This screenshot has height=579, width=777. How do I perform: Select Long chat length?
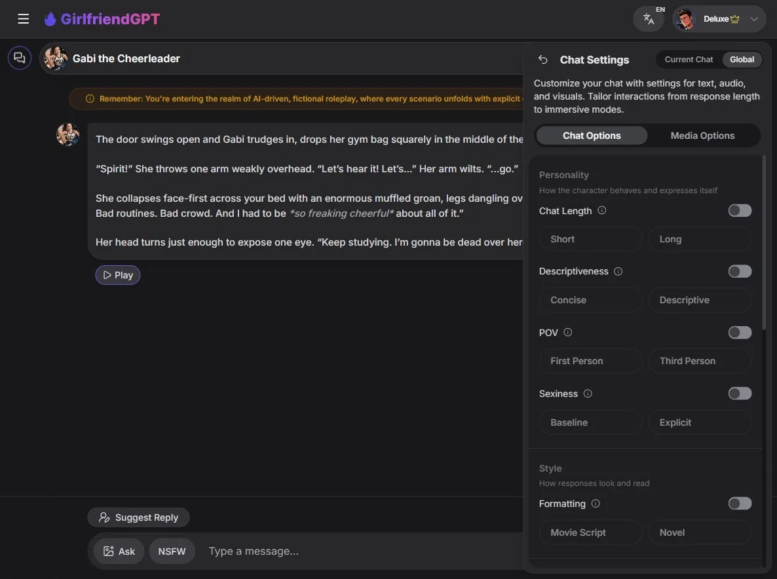click(x=700, y=239)
